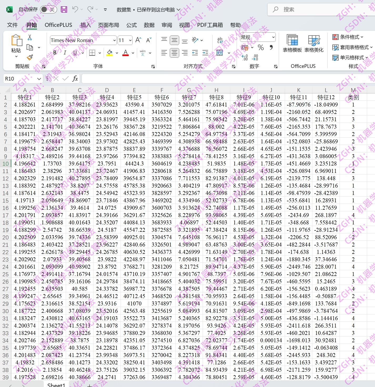
Task: Click the Comma Style icon
Action: click(271, 48)
